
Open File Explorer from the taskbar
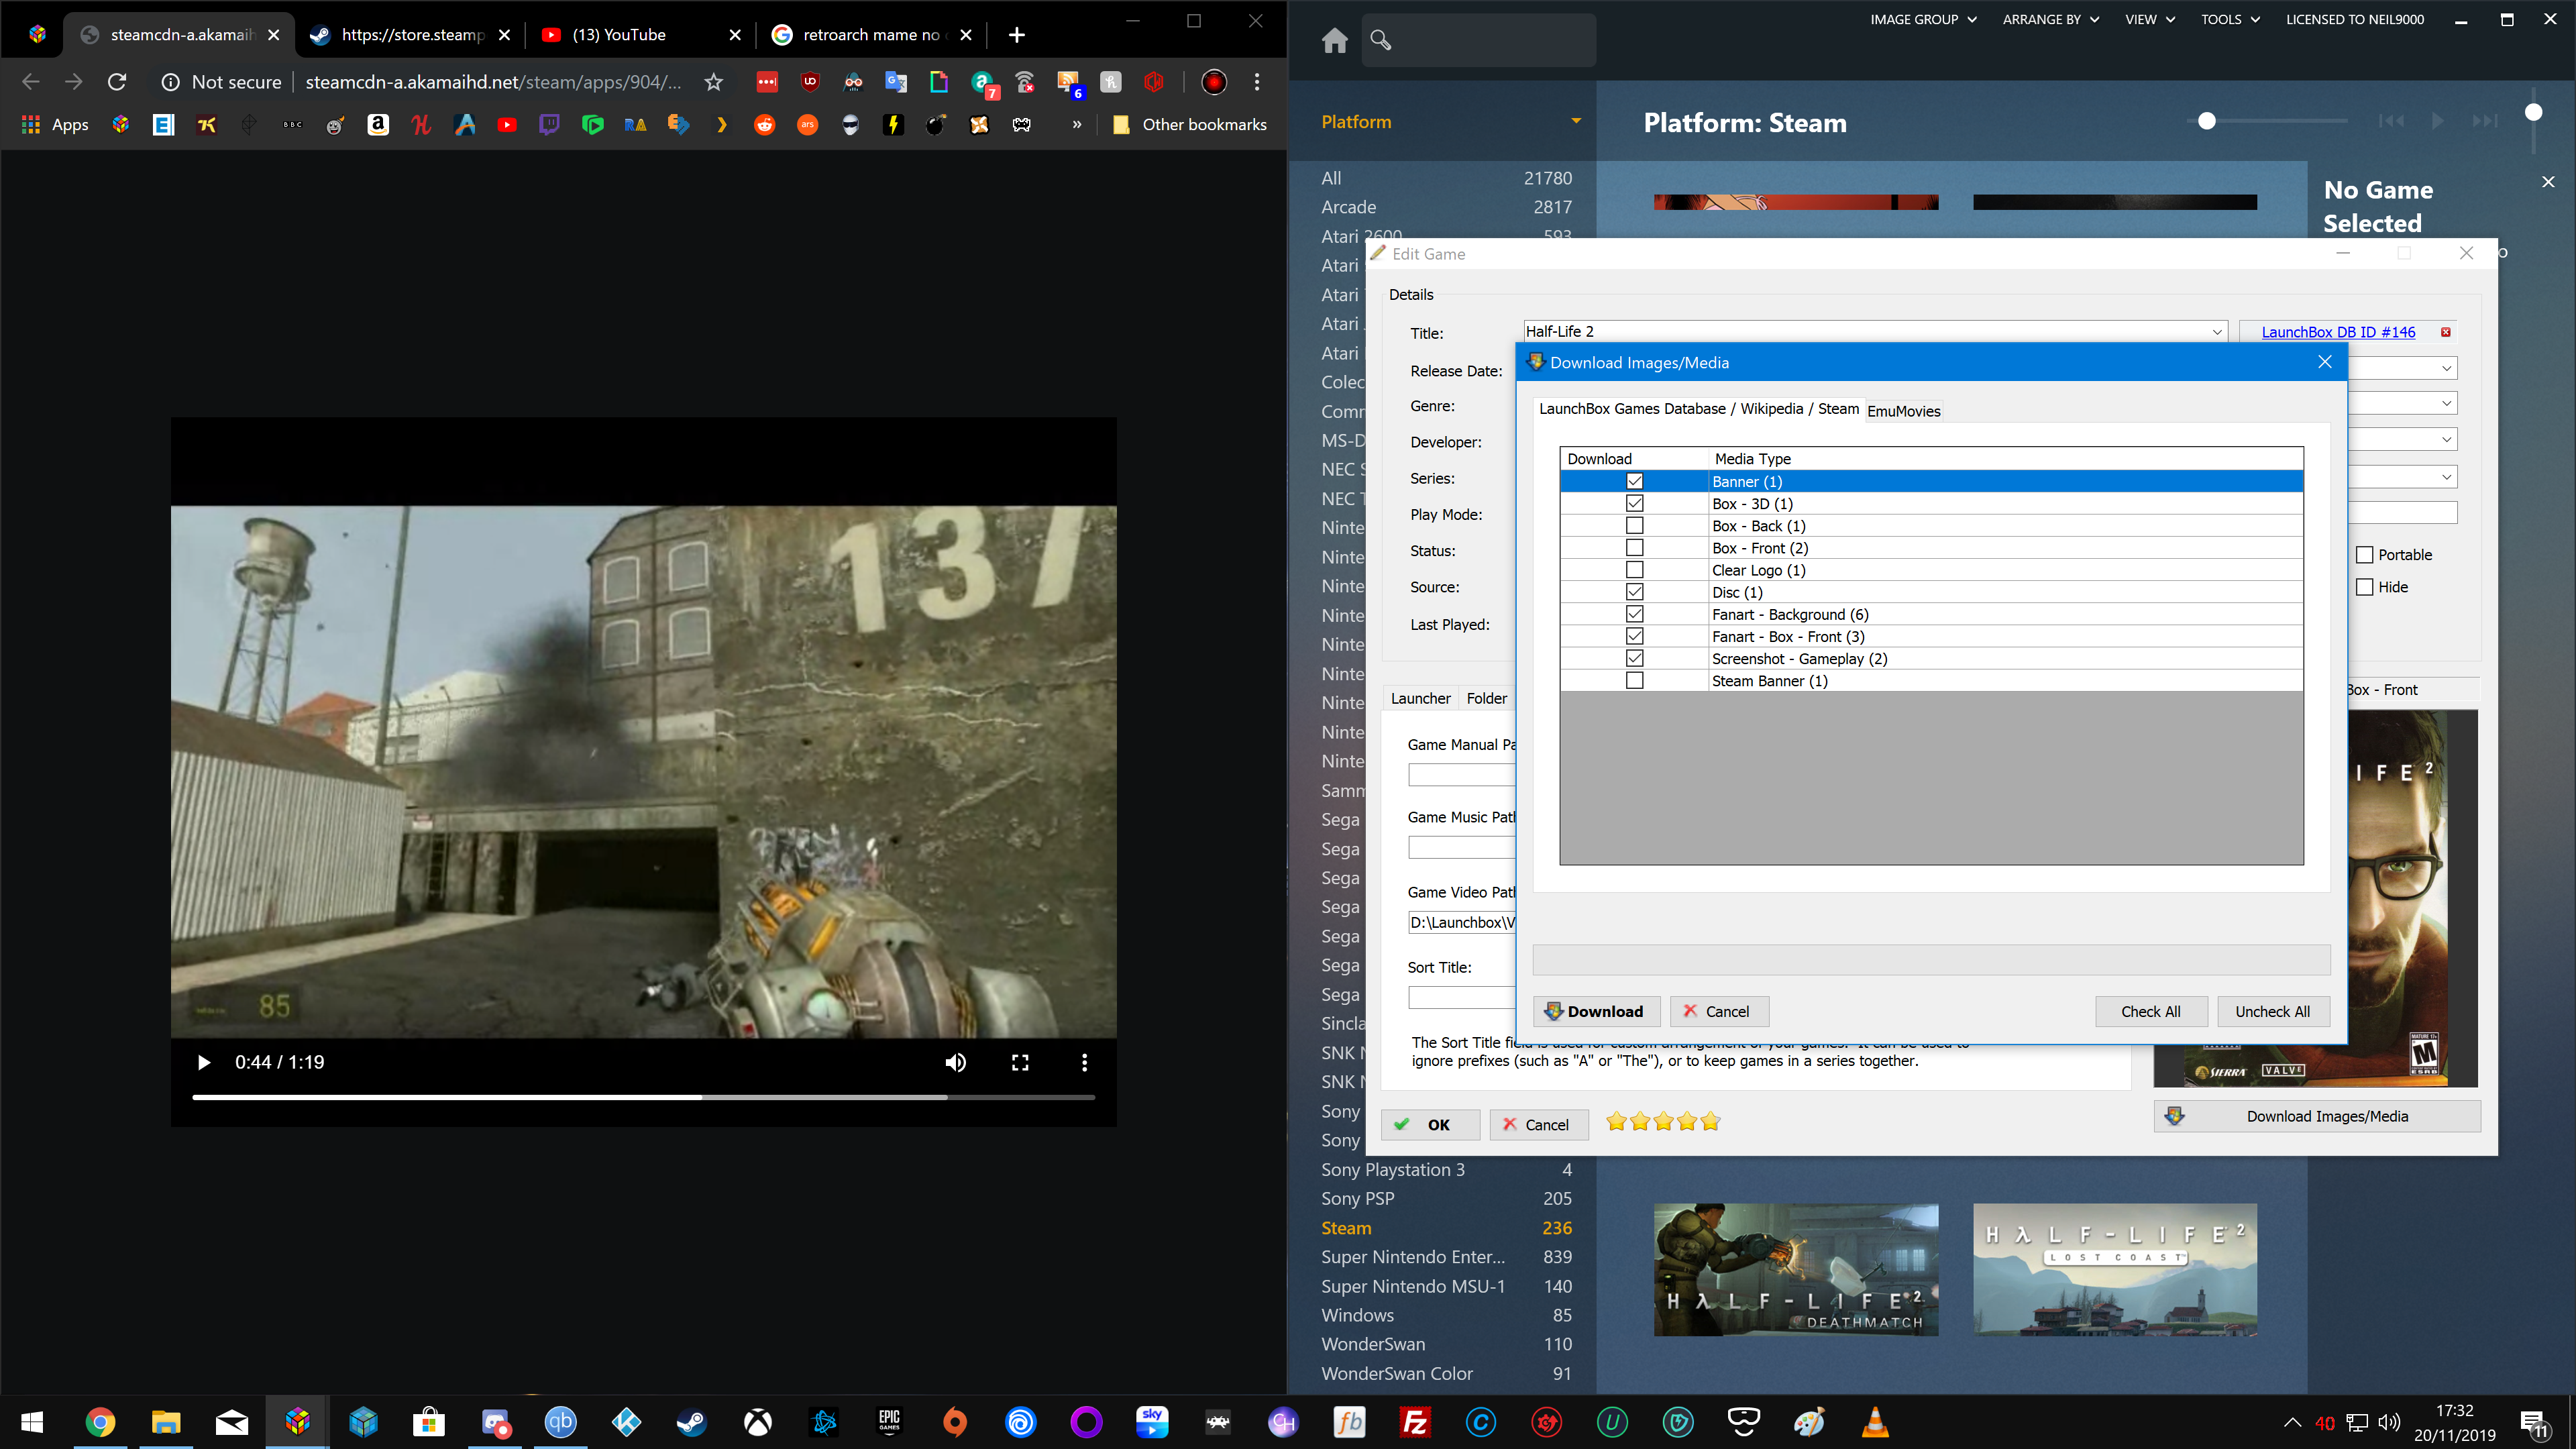166,1422
